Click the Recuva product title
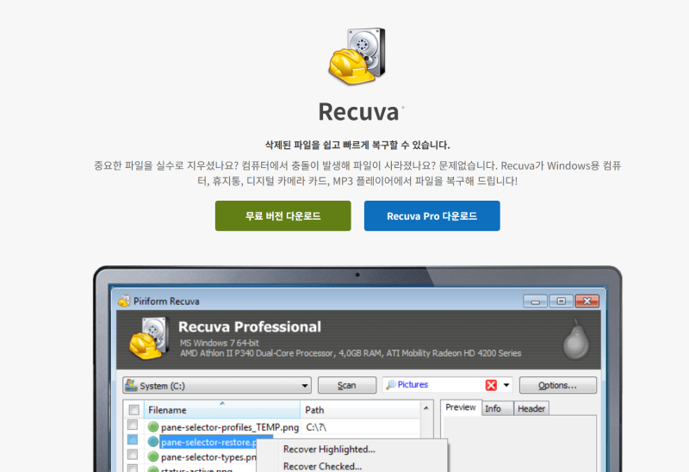This screenshot has width=689, height=472. [358, 112]
